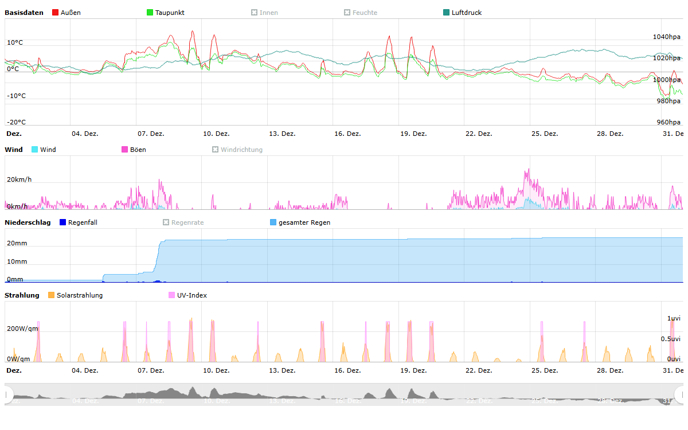Click the right range handle of the navigator
Screen dimensions: 688x430
point(681,394)
